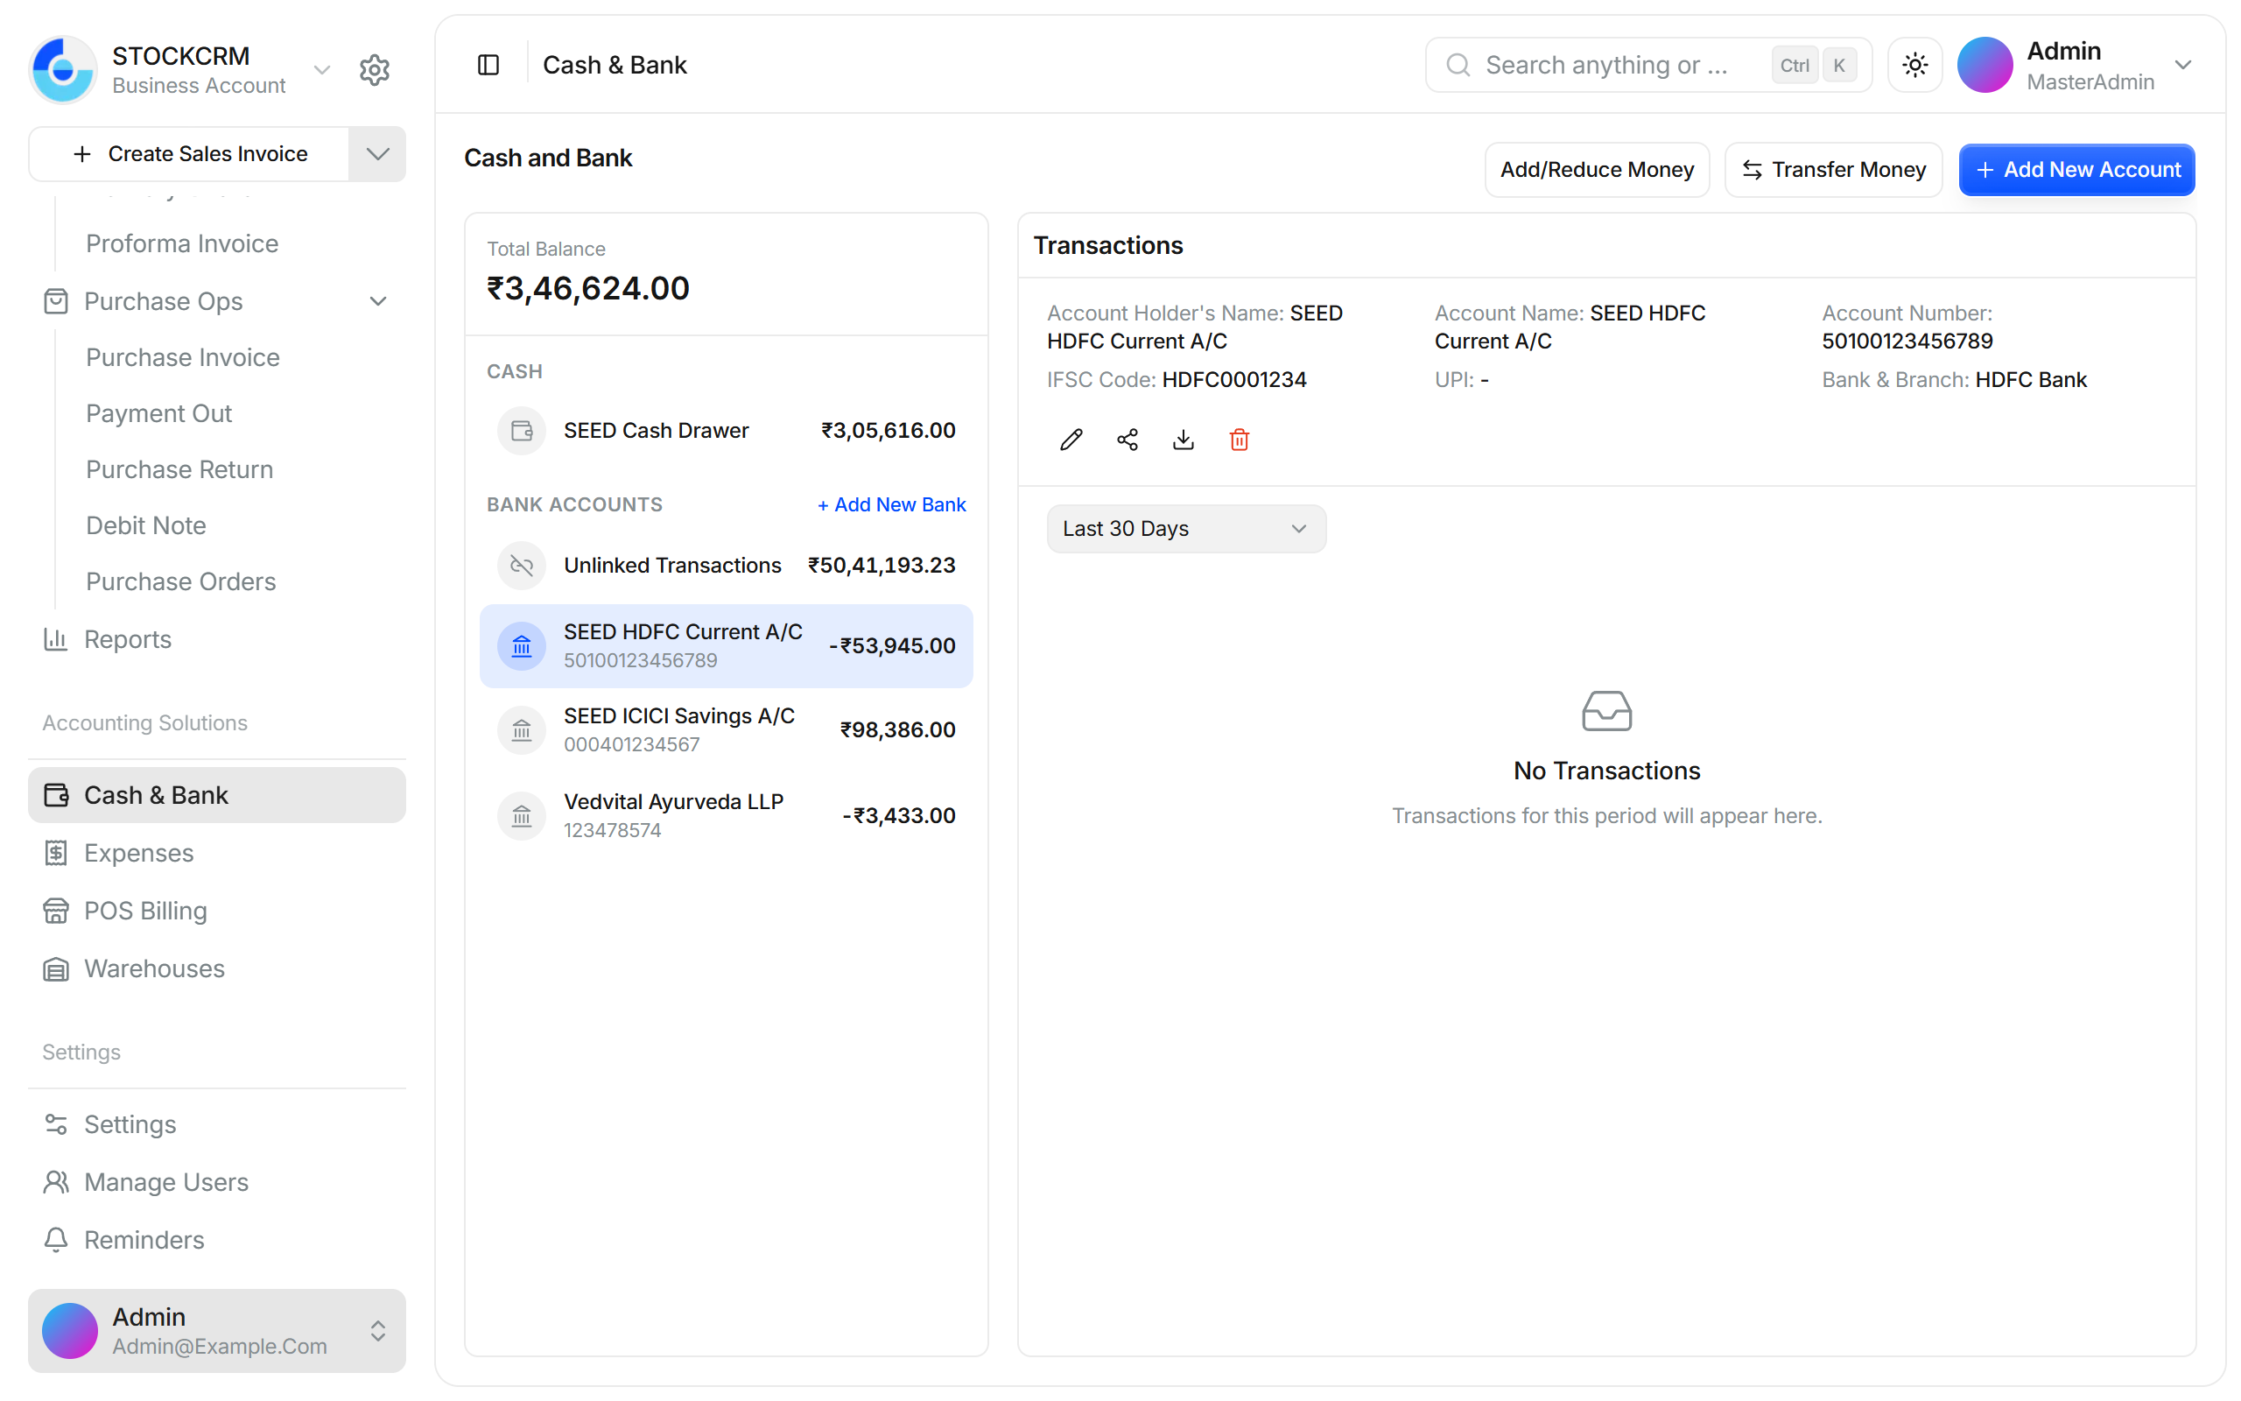
Task: Click SEED ICICI Savings bank icon
Action: (x=522, y=730)
